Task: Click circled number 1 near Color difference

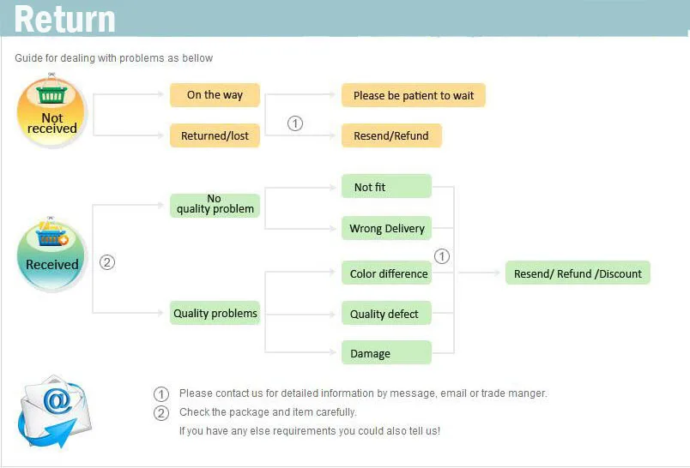Action: tap(442, 256)
